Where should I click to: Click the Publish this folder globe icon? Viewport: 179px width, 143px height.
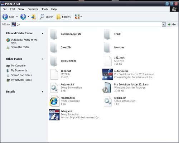click(x=8, y=40)
